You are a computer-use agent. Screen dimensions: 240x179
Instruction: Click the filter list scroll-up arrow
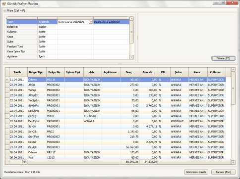point(131,19)
